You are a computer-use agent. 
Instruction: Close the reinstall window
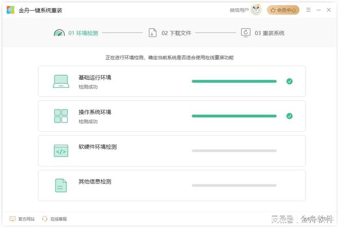(x=329, y=10)
